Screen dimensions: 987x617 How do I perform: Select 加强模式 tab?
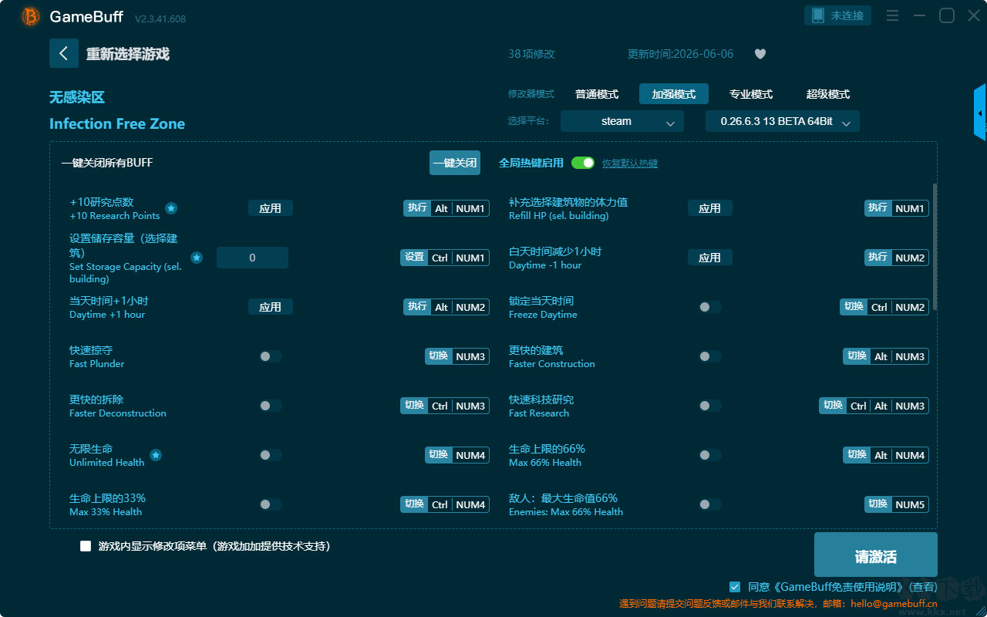pyautogui.click(x=674, y=94)
